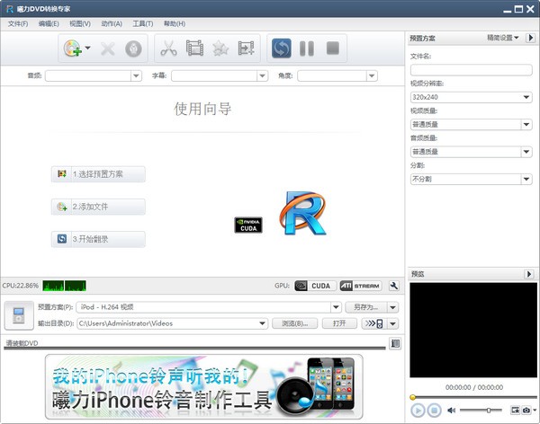This screenshot has height=424, width=540.
Task: Expand the 字幕 subtitle dropdown
Action: (263, 75)
